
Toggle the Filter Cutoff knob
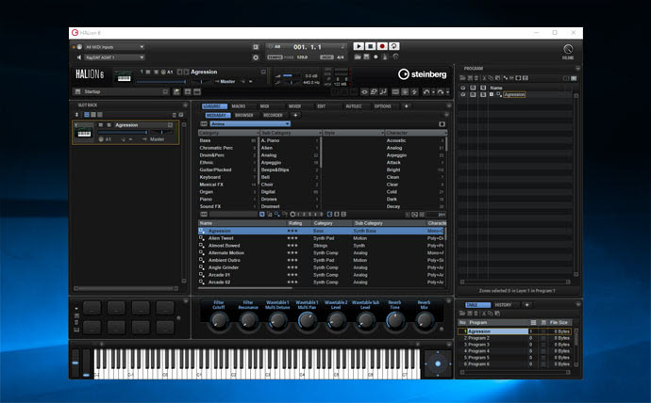[220, 321]
